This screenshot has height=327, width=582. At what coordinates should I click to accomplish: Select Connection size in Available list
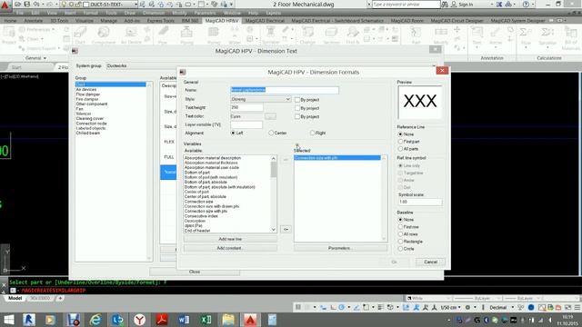[x=199, y=202]
